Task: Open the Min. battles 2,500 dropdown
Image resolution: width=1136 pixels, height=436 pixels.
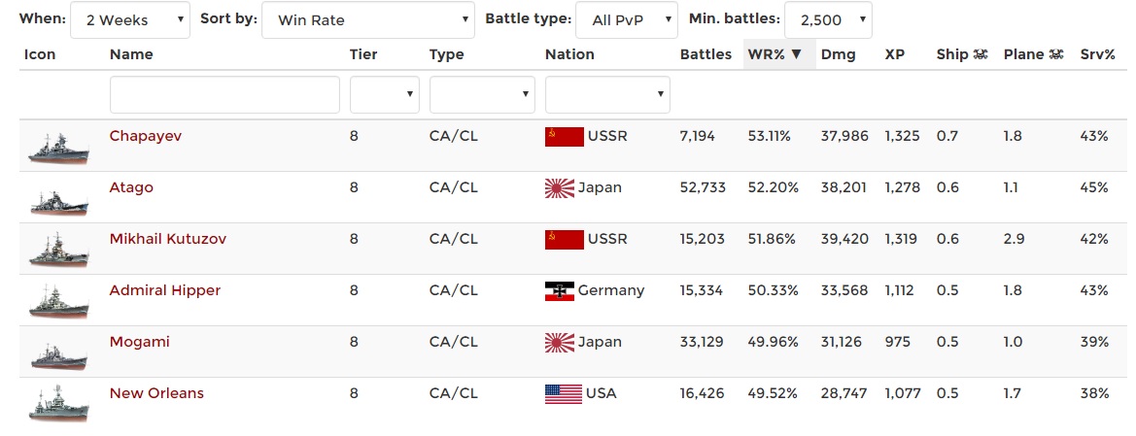Action: coord(827,19)
